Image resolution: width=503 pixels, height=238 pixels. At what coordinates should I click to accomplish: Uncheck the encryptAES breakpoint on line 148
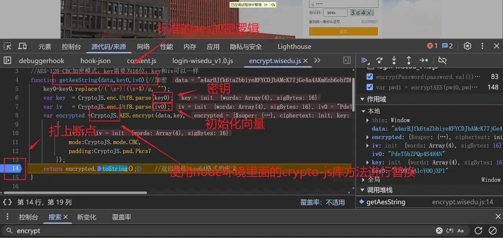[369, 87]
